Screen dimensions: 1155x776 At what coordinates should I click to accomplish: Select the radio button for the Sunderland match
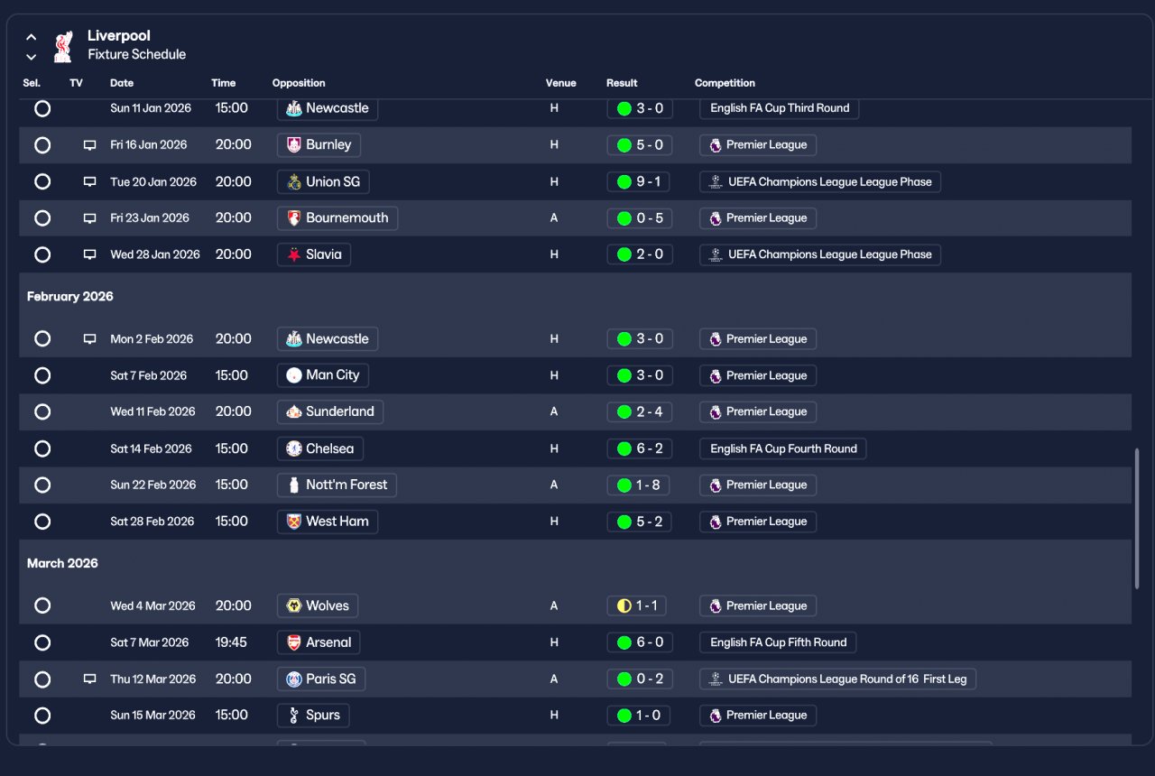(x=42, y=411)
